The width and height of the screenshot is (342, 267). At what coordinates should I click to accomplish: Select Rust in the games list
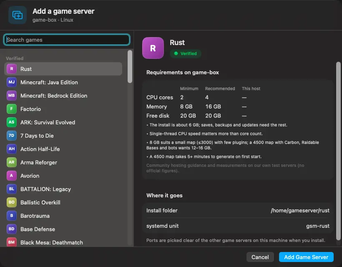coord(63,69)
